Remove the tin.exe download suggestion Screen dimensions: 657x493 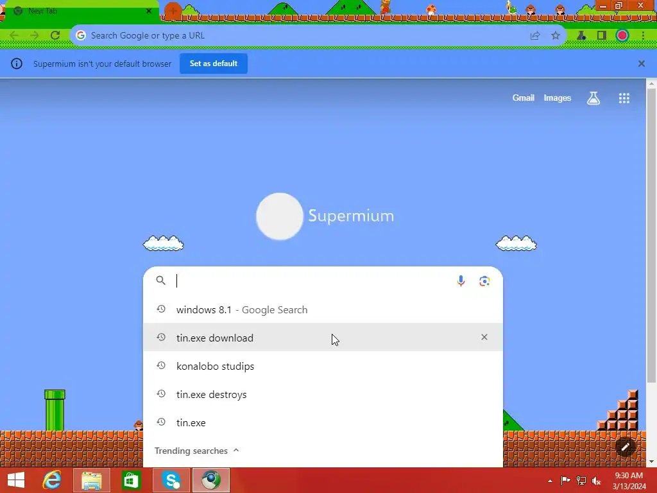coord(484,337)
